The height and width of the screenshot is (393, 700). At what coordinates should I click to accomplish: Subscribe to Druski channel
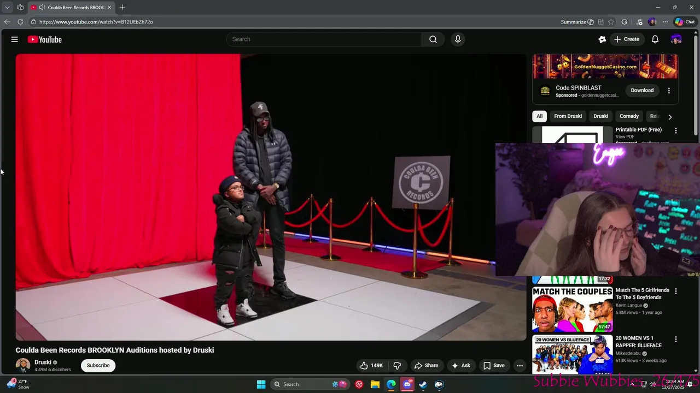pyautogui.click(x=98, y=366)
